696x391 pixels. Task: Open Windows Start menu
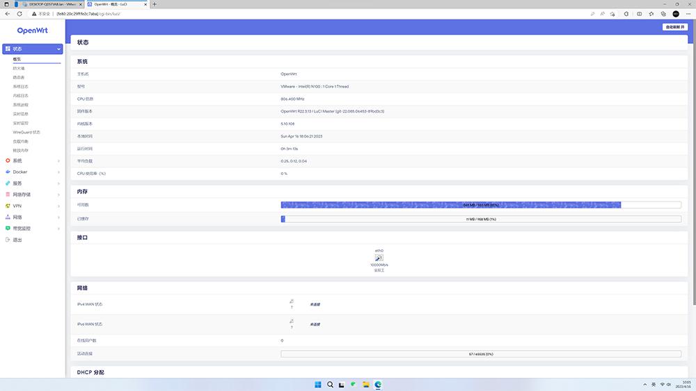(x=317, y=384)
